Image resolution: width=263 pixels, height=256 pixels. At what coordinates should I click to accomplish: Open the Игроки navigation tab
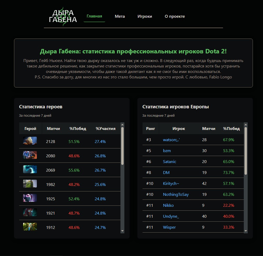point(145,16)
